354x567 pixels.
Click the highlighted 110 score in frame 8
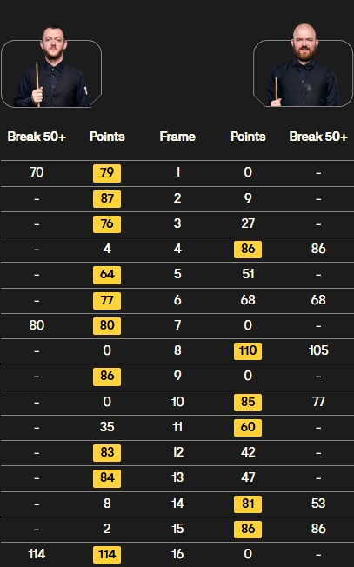point(248,351)
